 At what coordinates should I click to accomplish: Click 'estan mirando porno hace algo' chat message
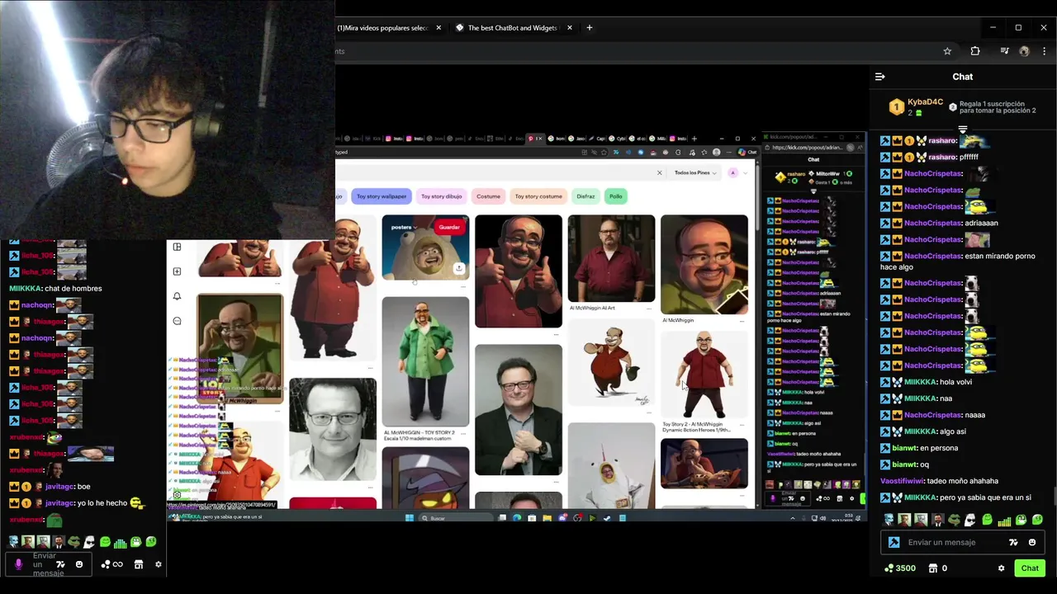tap(957, 262)
